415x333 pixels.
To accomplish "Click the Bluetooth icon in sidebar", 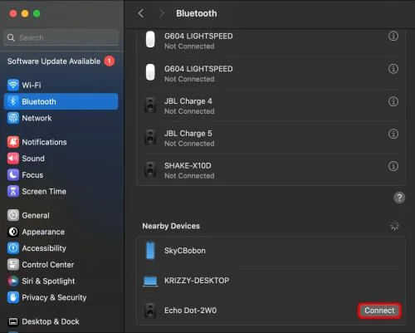I will click(x=13, y=101).
